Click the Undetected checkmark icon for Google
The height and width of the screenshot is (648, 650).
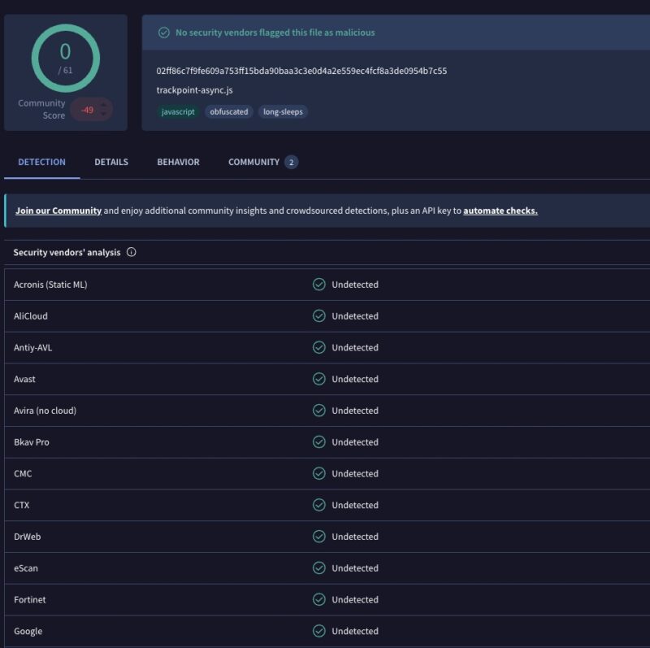pos(318,631)
